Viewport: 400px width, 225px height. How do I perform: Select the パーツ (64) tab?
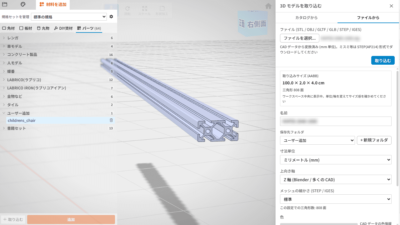[89, 28]
